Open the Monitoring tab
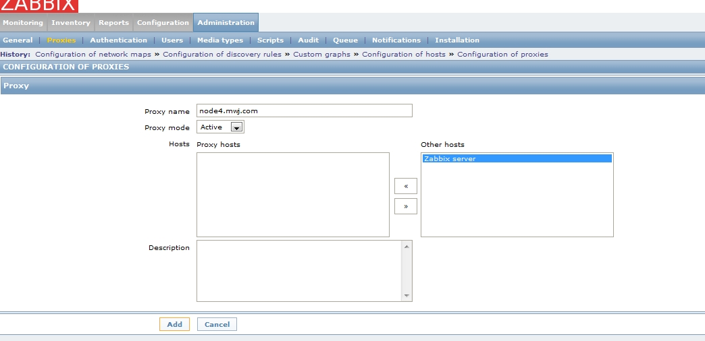 23,22
